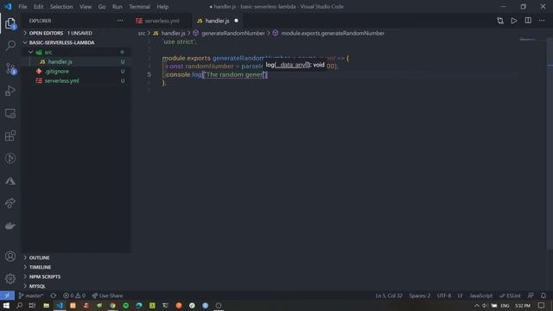Open Windows Start menu
This screenshot has width=553, height=311.
pos(6,305)
